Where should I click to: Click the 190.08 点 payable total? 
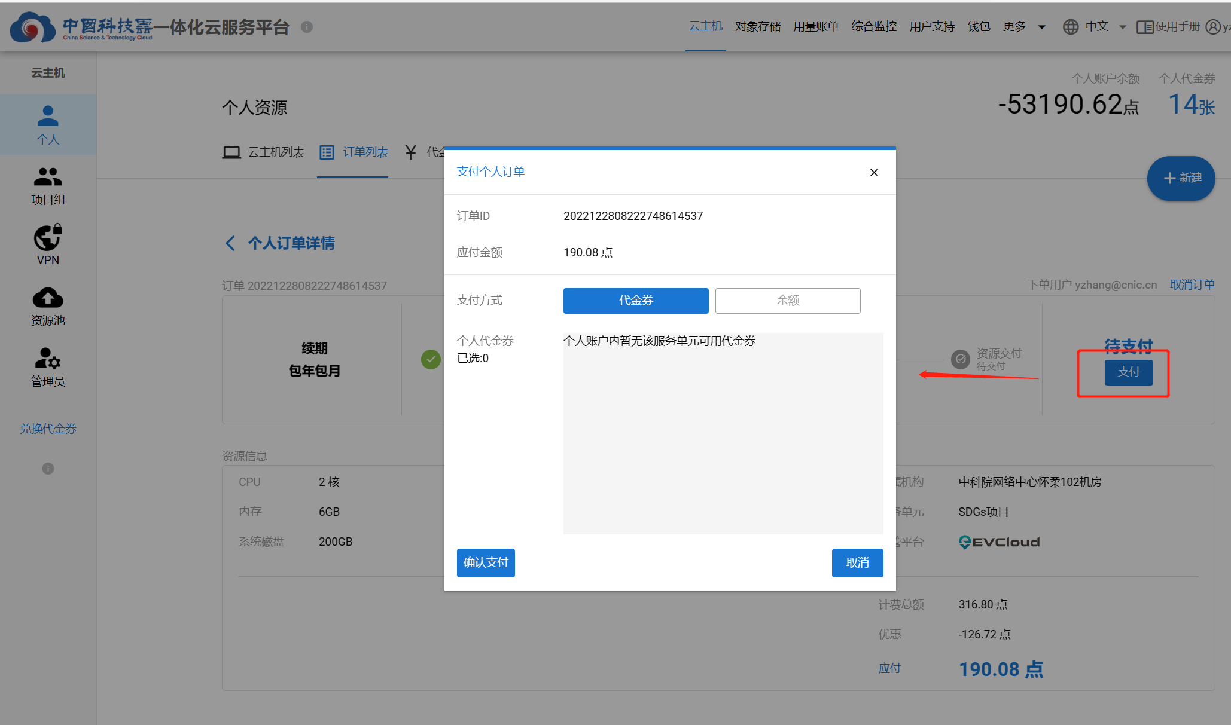pyautogui.click(x=1001, y=669)
